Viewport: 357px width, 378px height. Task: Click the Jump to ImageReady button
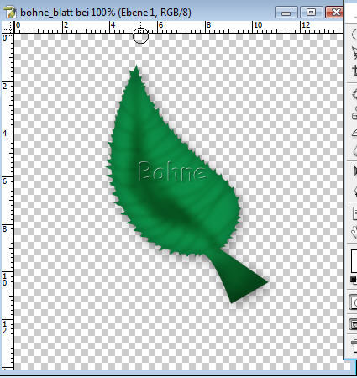354,346
